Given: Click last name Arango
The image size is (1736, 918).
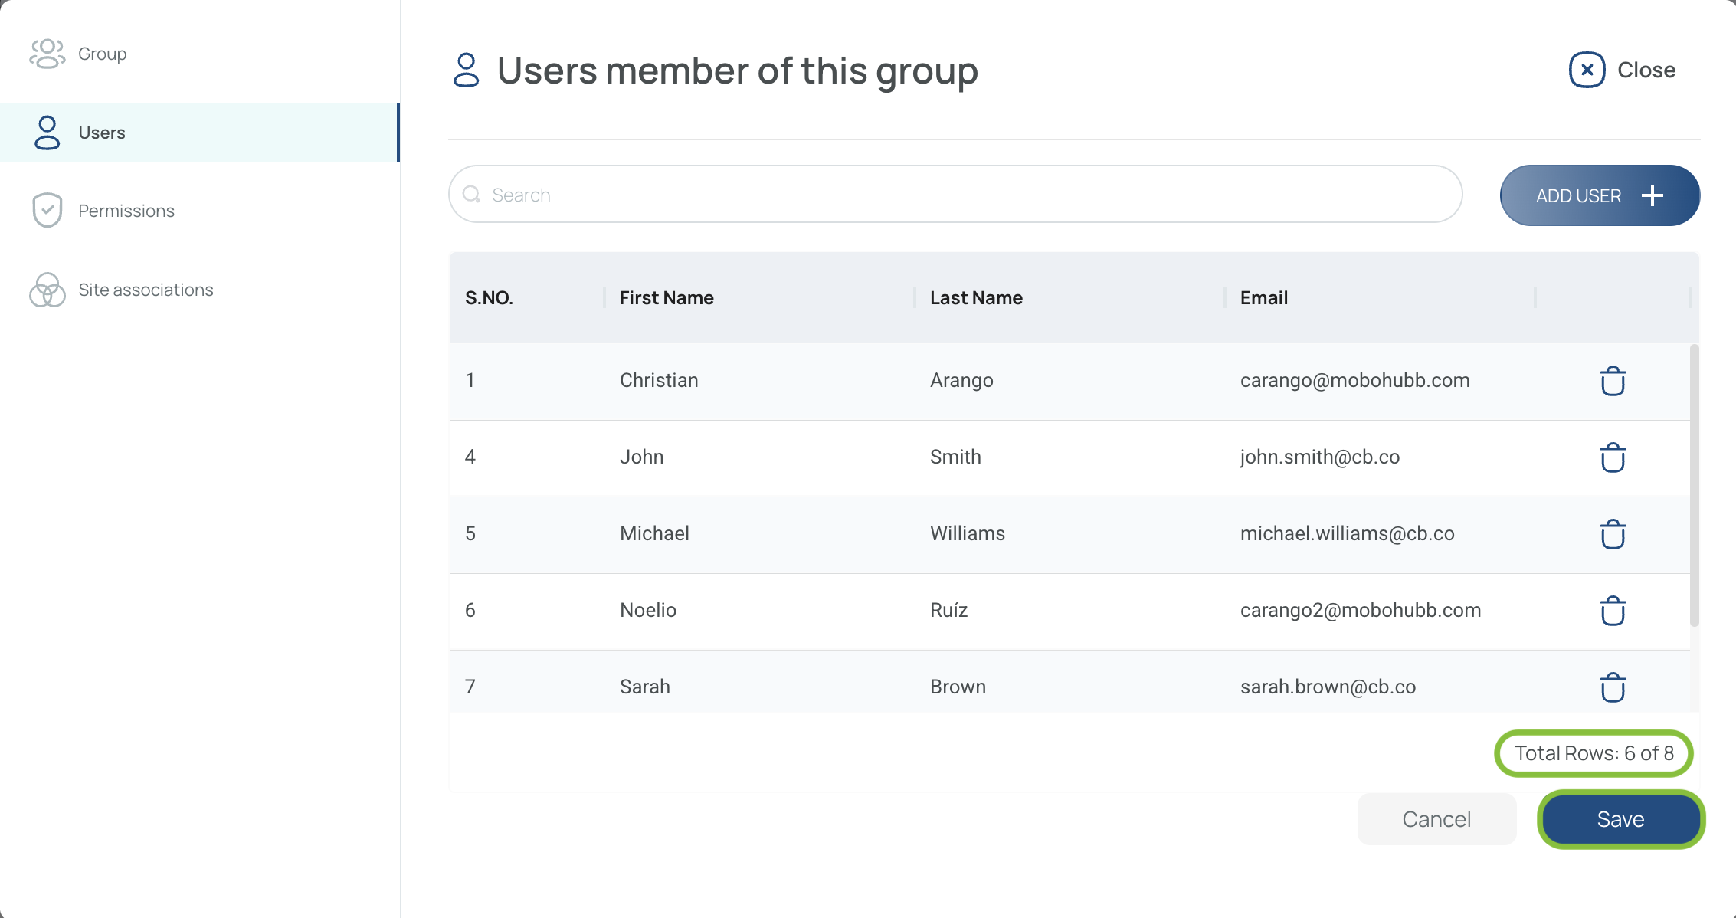Looking at the screenshot, I should click(961, 380).
